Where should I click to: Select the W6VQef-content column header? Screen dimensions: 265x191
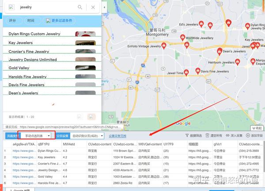point(150,144)
